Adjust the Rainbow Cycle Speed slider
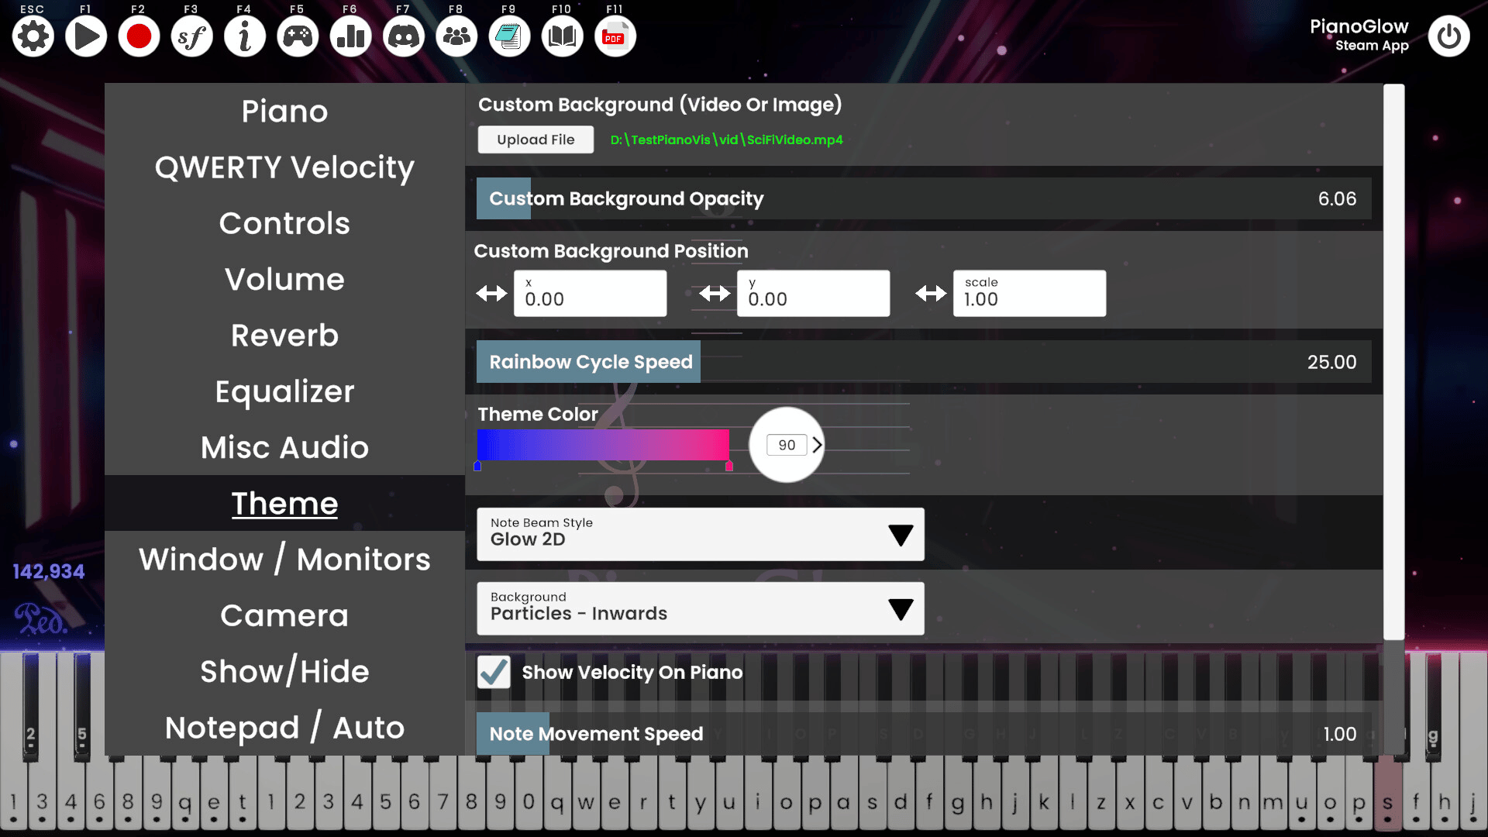 pyautogui.click(x=923, y=362)
